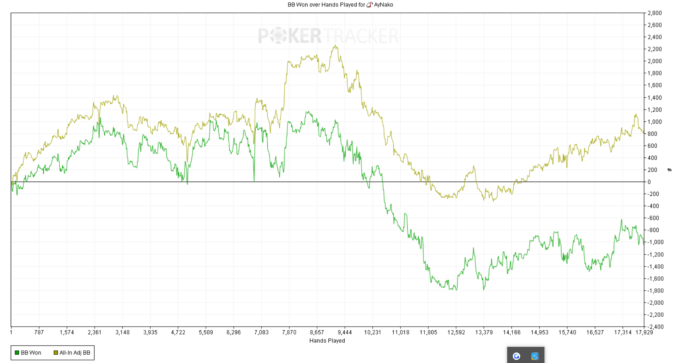Click the olive All-In Adj BB legend swatch
The height and width of the screenshot is (363, 682).
(x=56, y=353)
